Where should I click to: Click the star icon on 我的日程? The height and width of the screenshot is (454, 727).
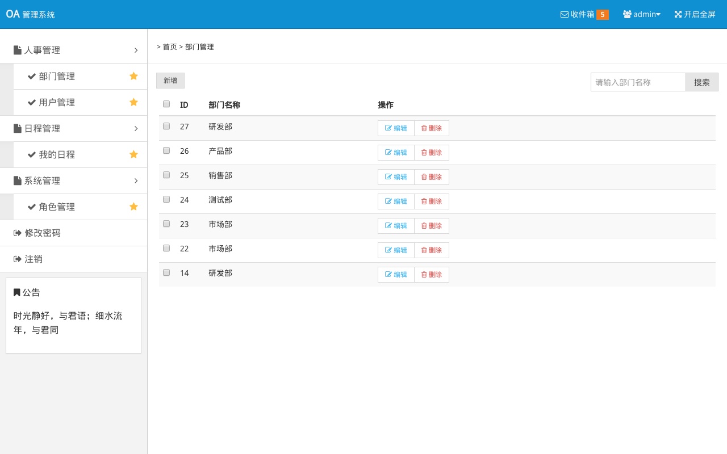[133, 154]
